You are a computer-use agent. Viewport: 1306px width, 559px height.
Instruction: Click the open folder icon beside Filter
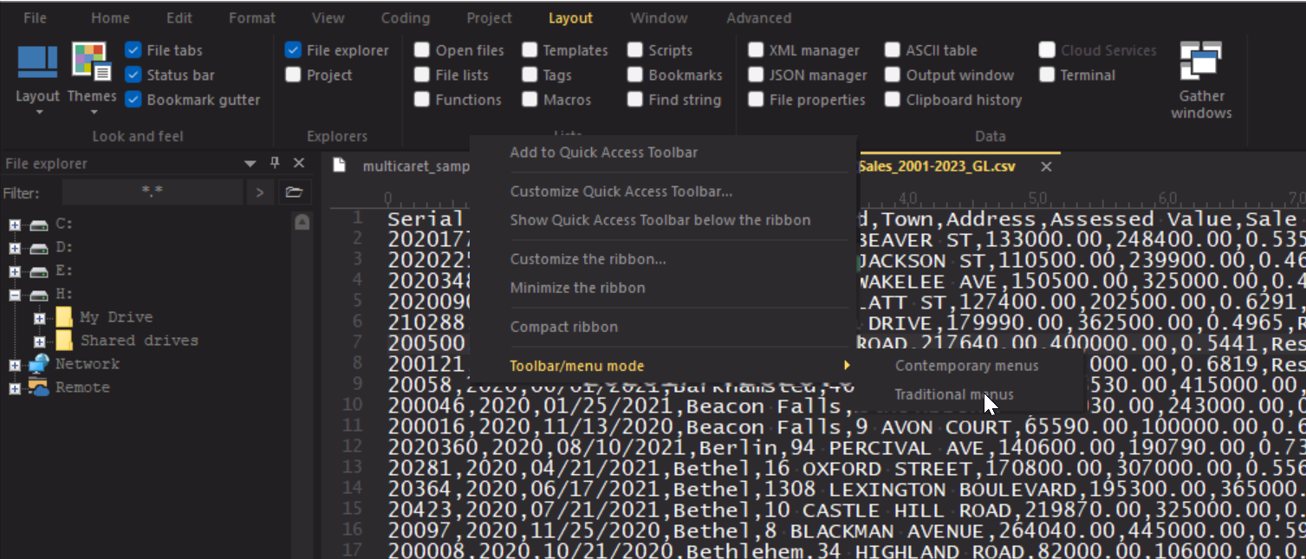(x=294, y=192)
